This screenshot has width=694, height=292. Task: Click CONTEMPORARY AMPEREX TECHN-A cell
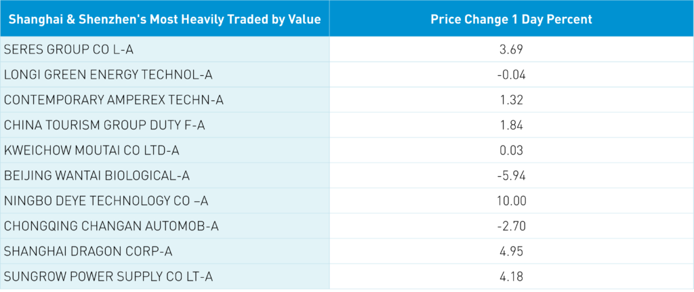tap(113, 100)
